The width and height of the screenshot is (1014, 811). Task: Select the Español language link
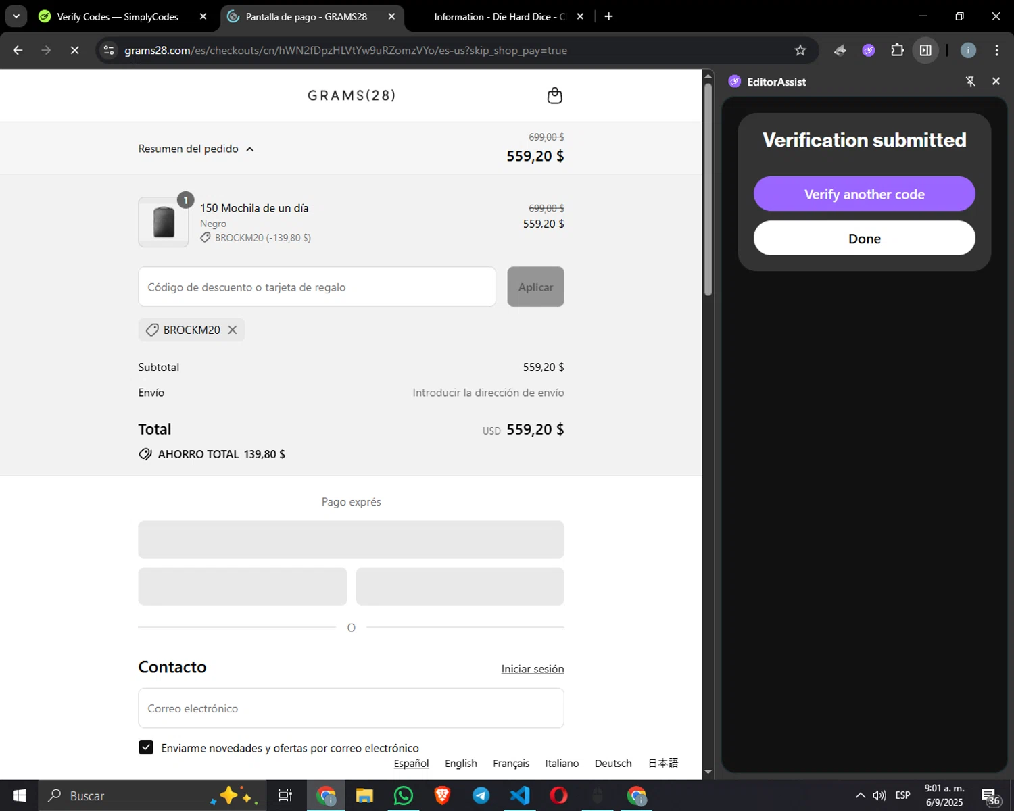click(411, 763)
